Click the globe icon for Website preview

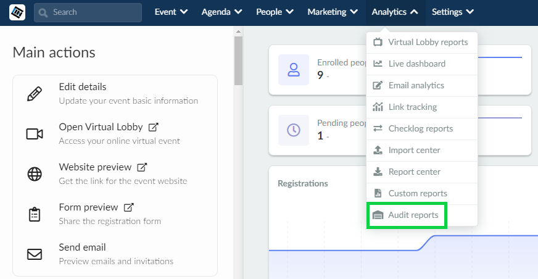tap(35, 174)
